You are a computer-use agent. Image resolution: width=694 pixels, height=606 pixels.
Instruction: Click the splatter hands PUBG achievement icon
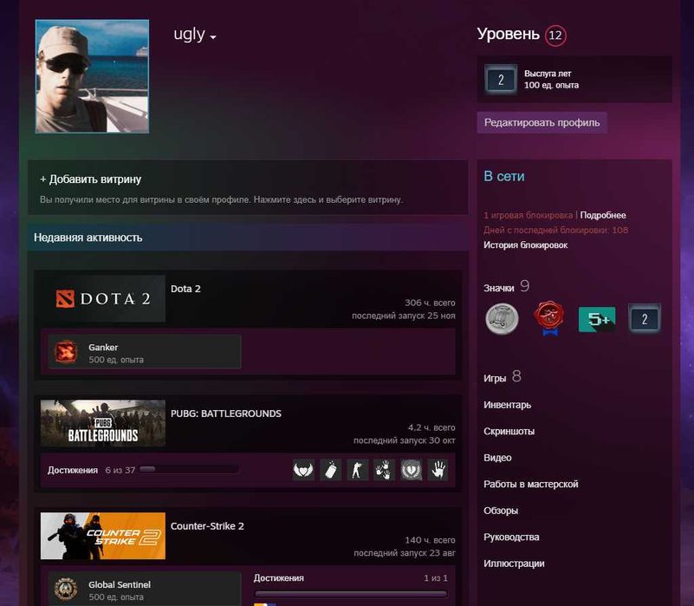pyautogui.click(x=384, y=470)
